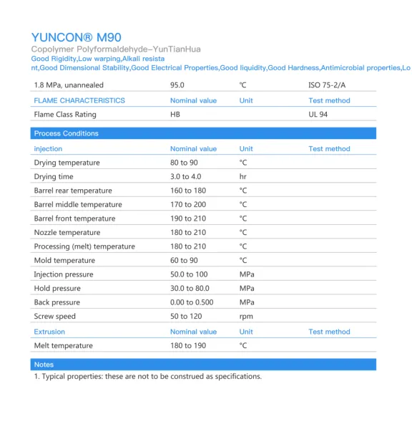Screen dimensions: 412x437
Task: Click the Hold pressure value 30.0 to 80.0
Action: click(190, 288)
